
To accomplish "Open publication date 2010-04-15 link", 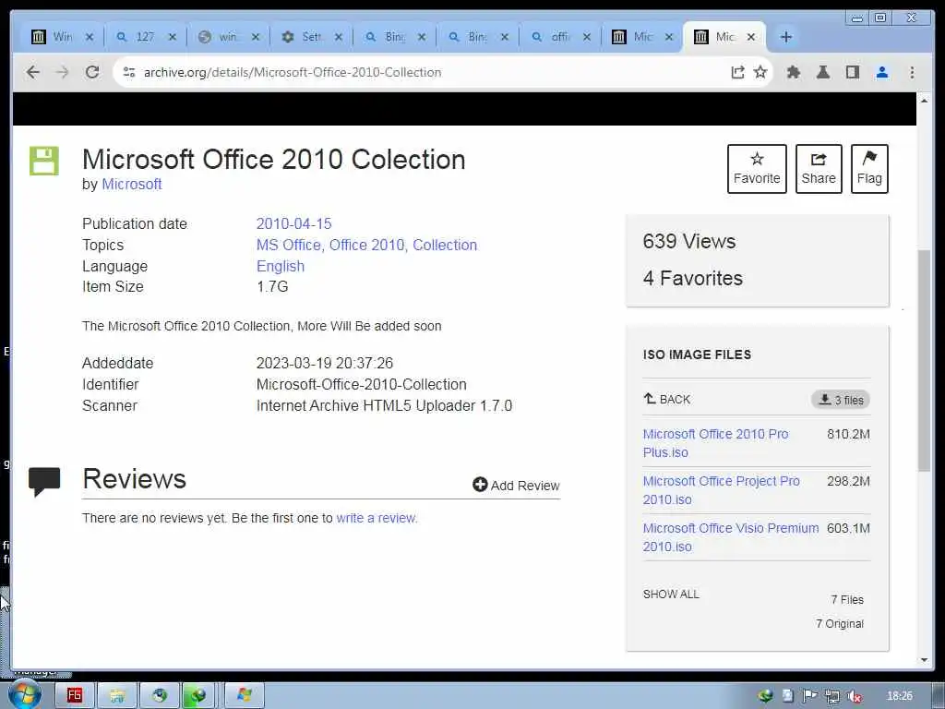I will point(293,223).
